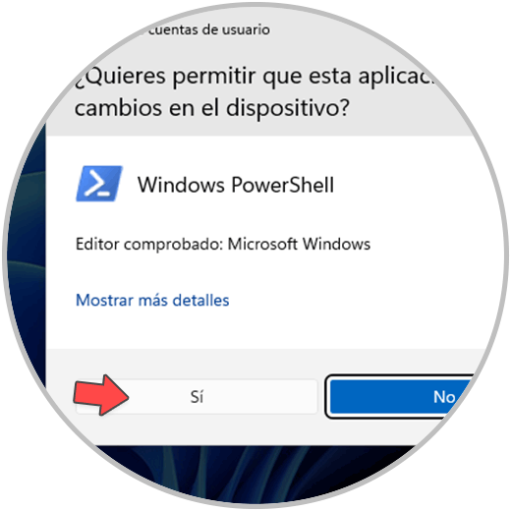Click empty white area right of PowerShell name
The image size is (511, 511).
tap(410, 185)
